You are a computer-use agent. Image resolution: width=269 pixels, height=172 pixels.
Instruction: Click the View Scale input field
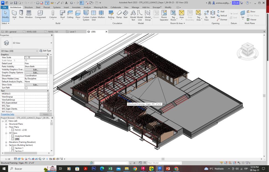tap(36, 58)
